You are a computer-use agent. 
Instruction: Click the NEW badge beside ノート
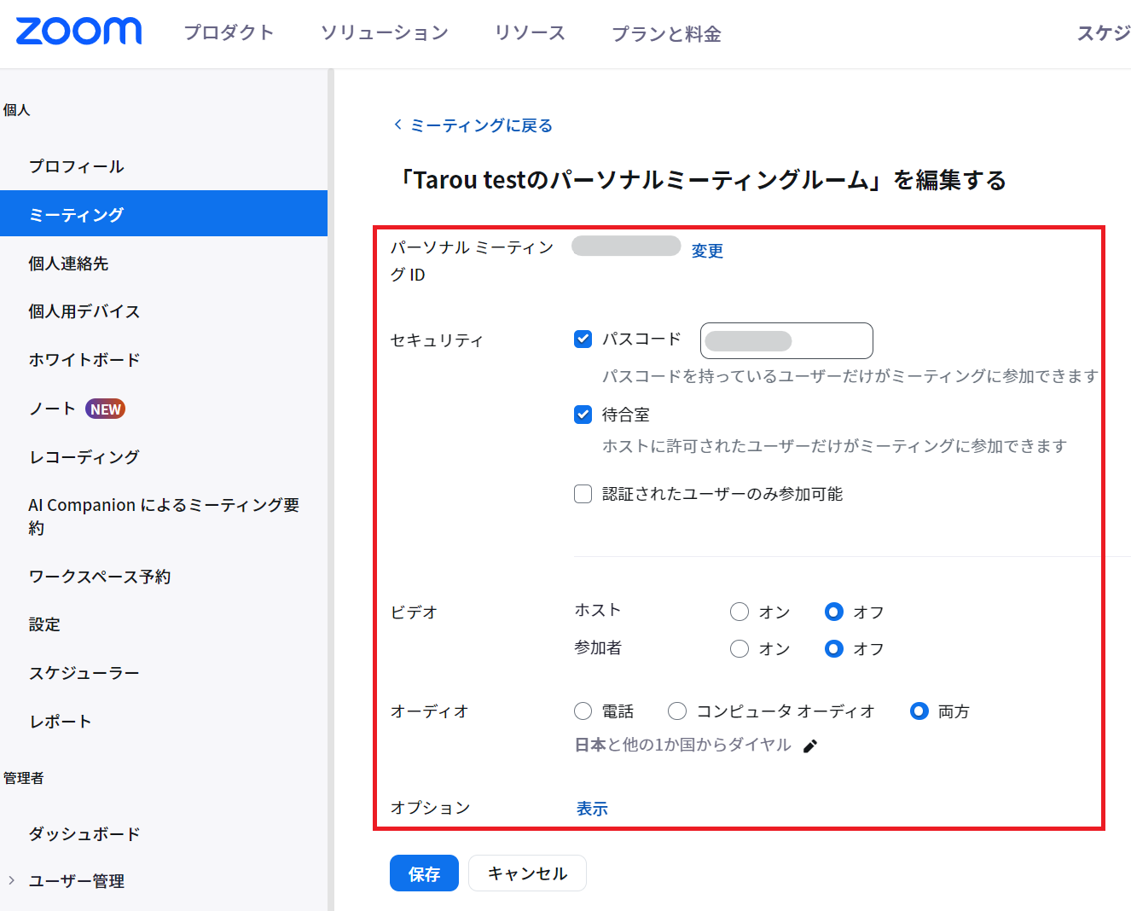(x=106, y=409)
